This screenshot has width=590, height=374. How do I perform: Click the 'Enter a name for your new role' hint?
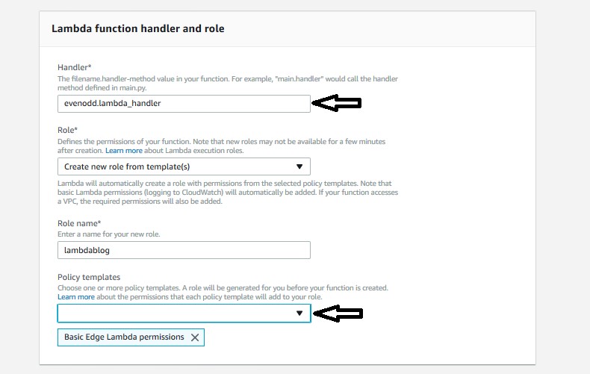tap(109, 234)
